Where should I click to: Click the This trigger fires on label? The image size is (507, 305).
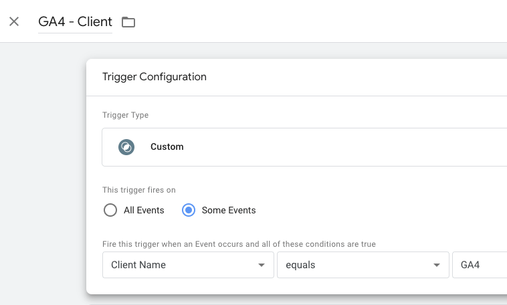139,190
